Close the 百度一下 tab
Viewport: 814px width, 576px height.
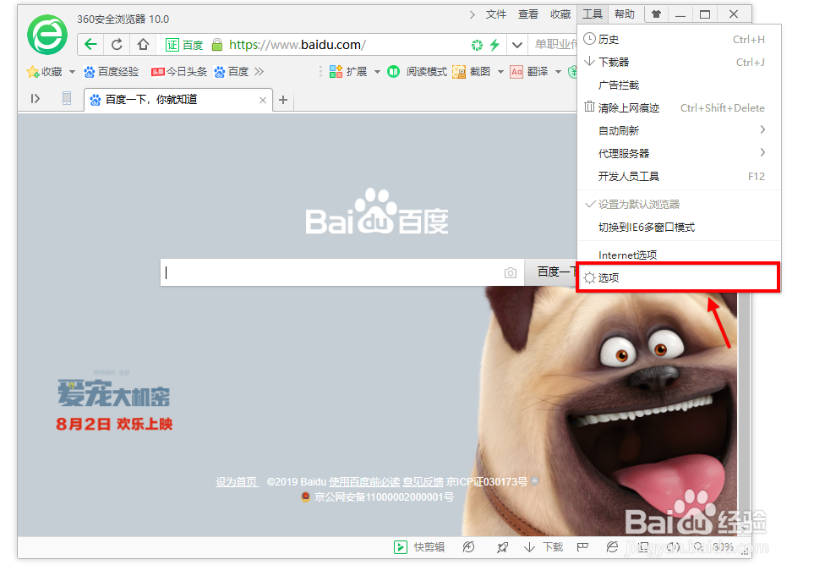[263, 101]
